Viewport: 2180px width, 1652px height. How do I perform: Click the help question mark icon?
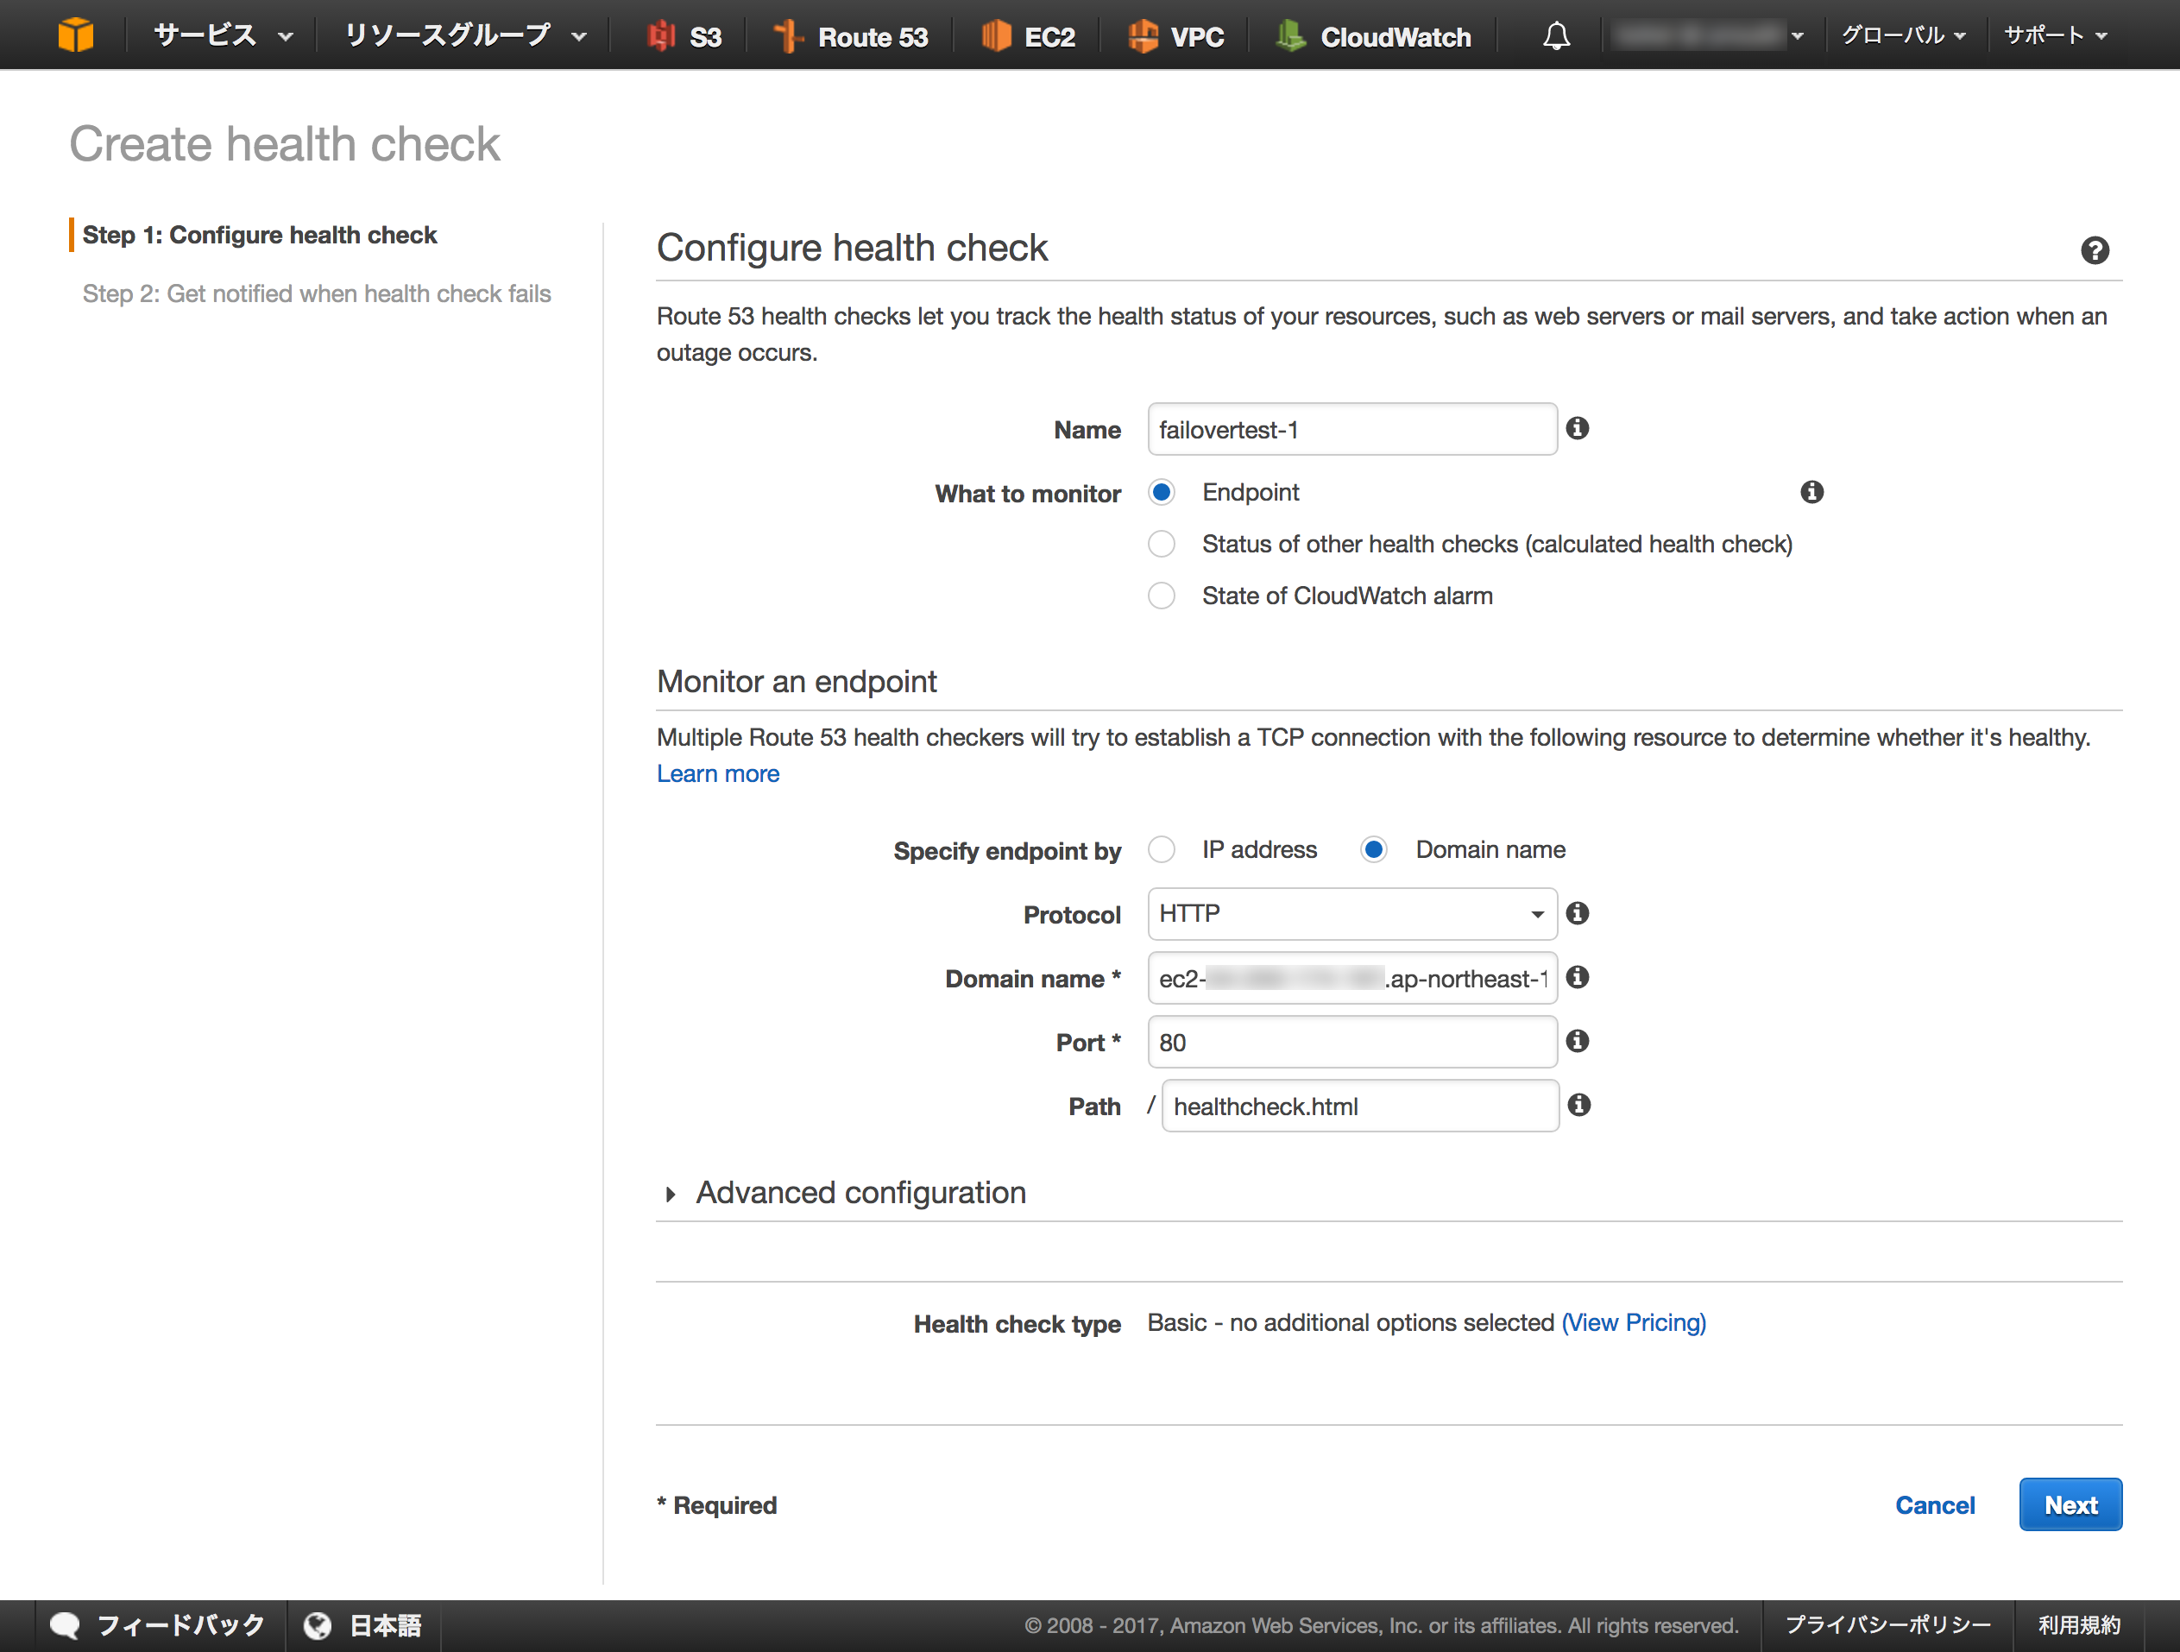pyautogui.click(x=2095, y=250)
